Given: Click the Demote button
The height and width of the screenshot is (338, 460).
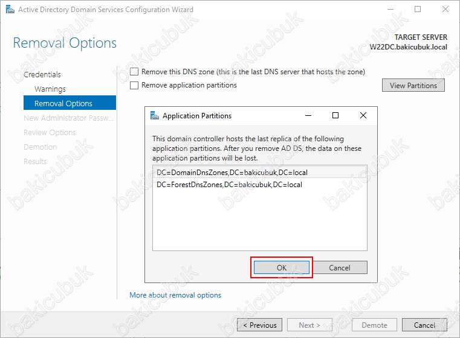Looking at the screenshot, I should click(x=374, y=325).
